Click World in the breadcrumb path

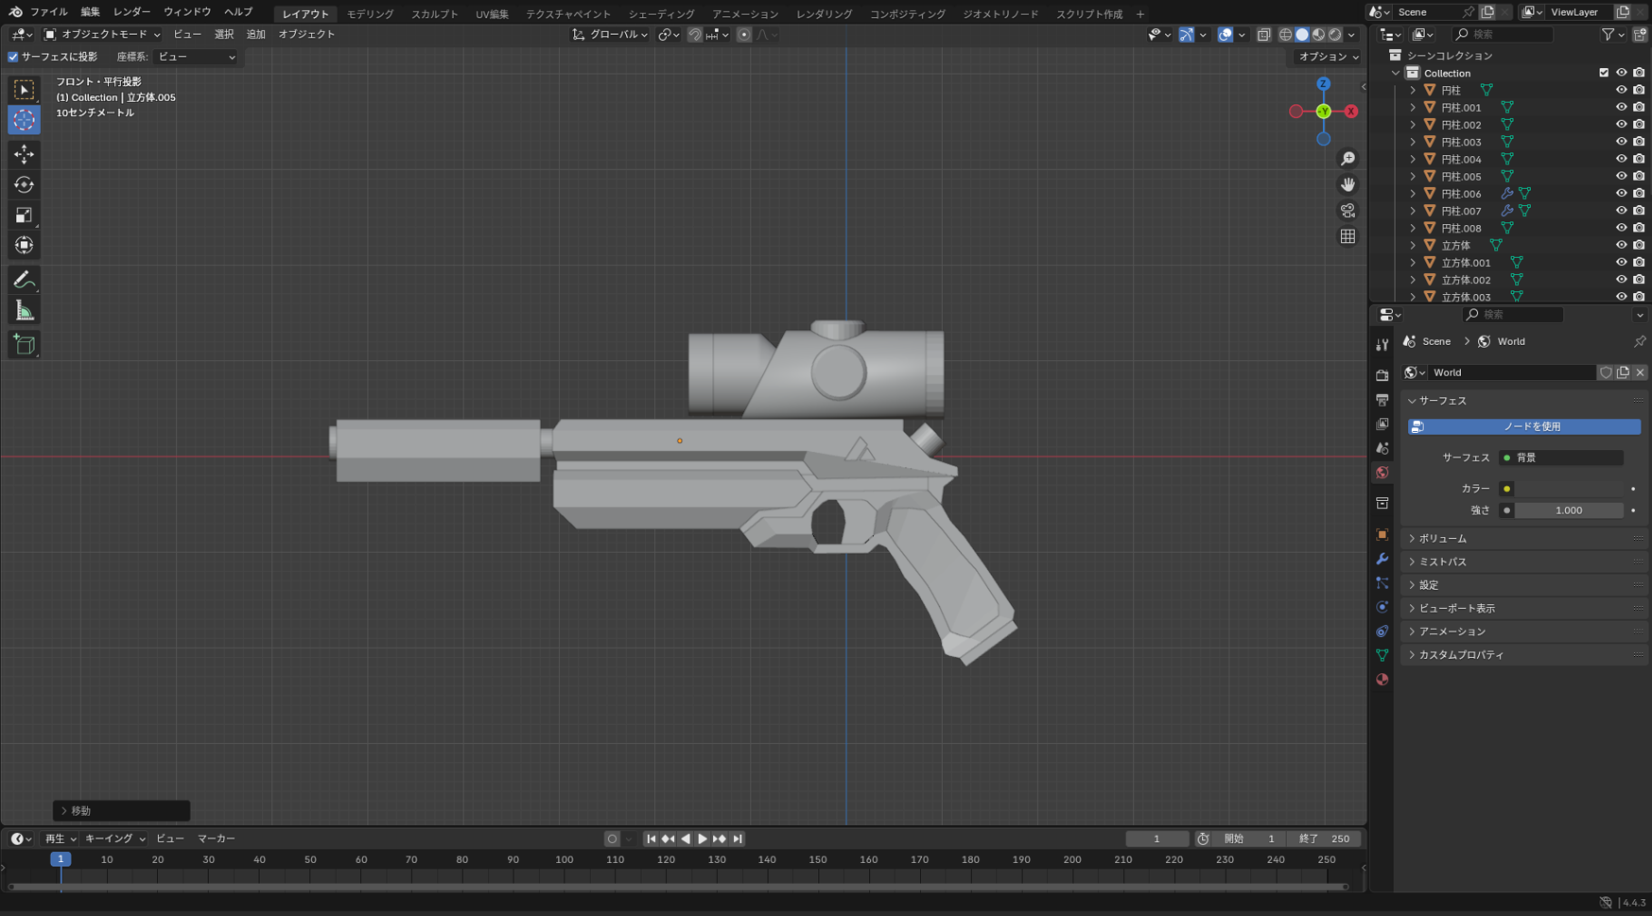(1511, 341)
